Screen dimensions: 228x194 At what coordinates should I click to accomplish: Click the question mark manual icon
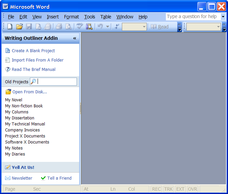click(8, 69)
